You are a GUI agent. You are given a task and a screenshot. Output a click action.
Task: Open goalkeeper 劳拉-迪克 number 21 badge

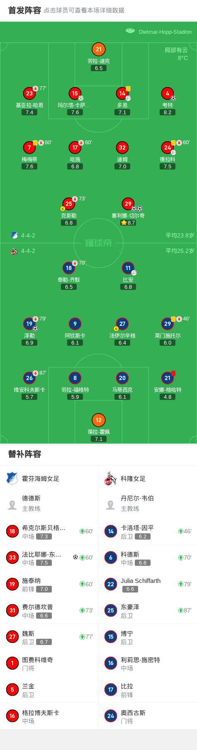pyautogui.click(x=99, y=49)
